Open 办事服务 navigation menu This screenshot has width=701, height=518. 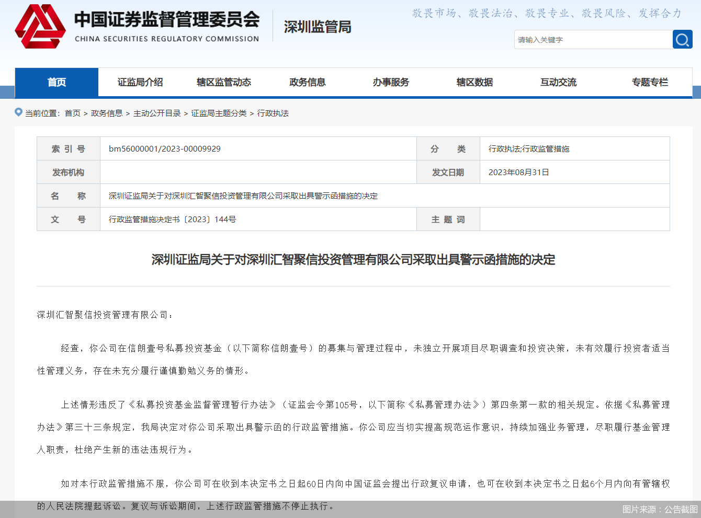(391, 82)
